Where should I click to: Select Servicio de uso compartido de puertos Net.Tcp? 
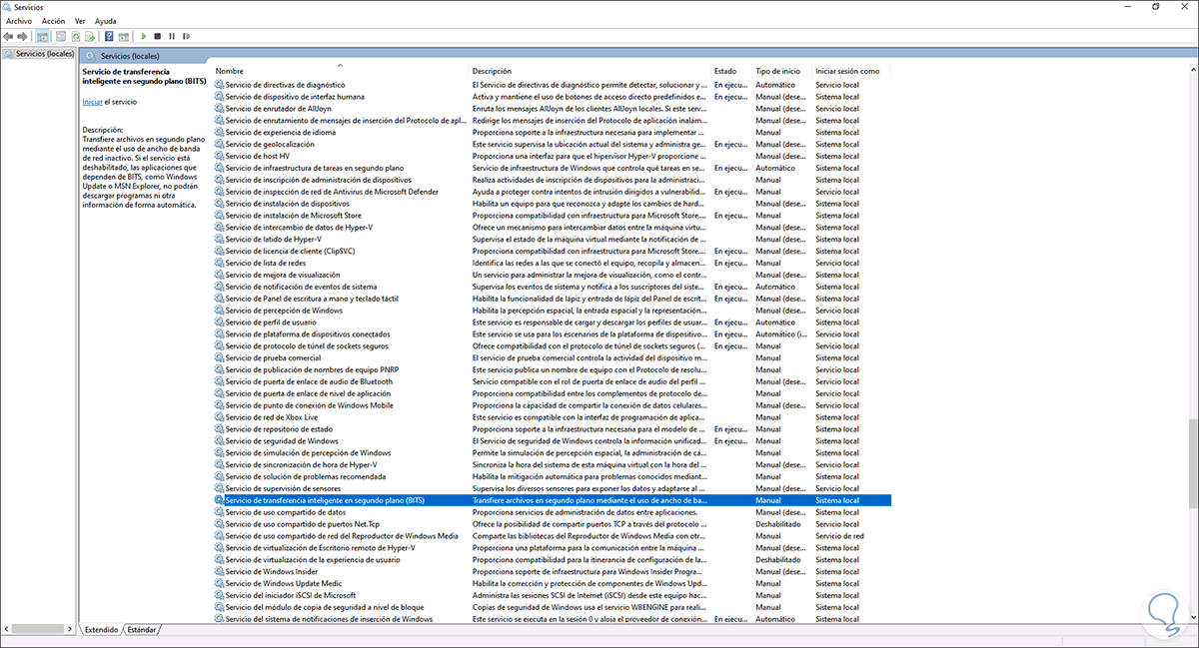[x=552, y=524]
